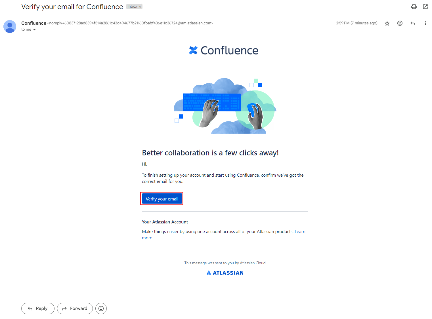Add an emoji reaction from the header
Viewport: 432px width, 319px height.
[x=400, y=23]
